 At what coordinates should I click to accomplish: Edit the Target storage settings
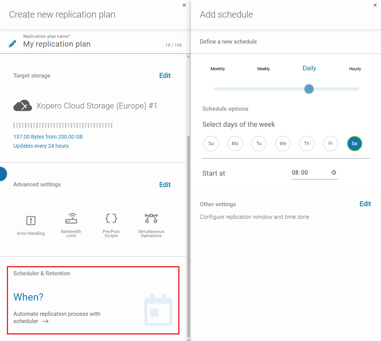pos(165,76)
